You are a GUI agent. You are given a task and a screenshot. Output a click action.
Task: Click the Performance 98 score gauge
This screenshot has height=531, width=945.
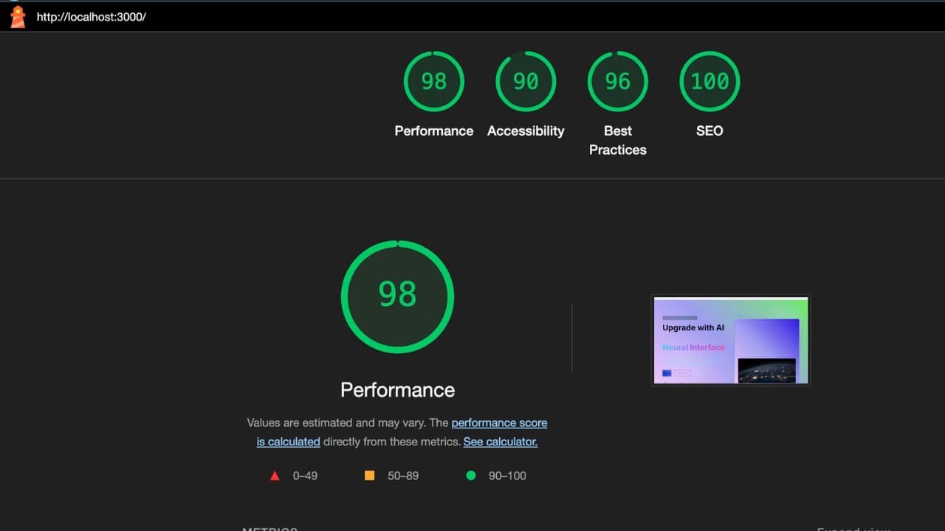point(433,81)
